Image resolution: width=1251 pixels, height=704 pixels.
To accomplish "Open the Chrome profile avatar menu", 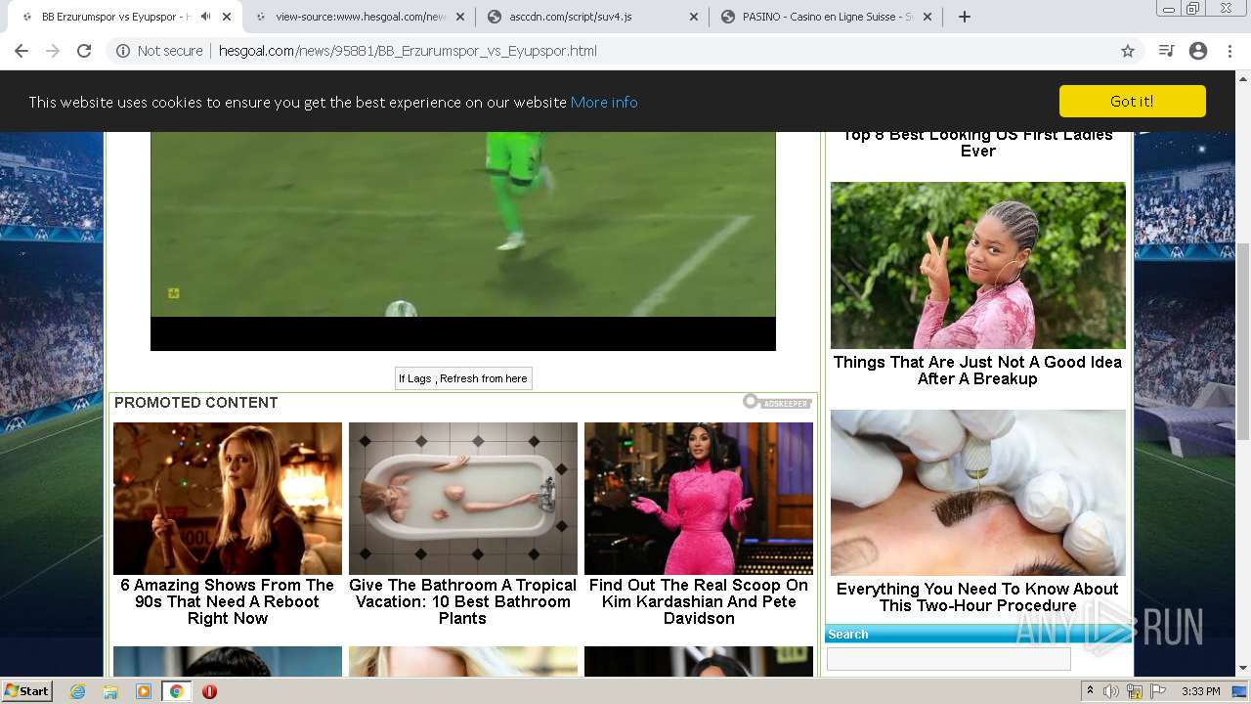I will [x=1198, y=51].
